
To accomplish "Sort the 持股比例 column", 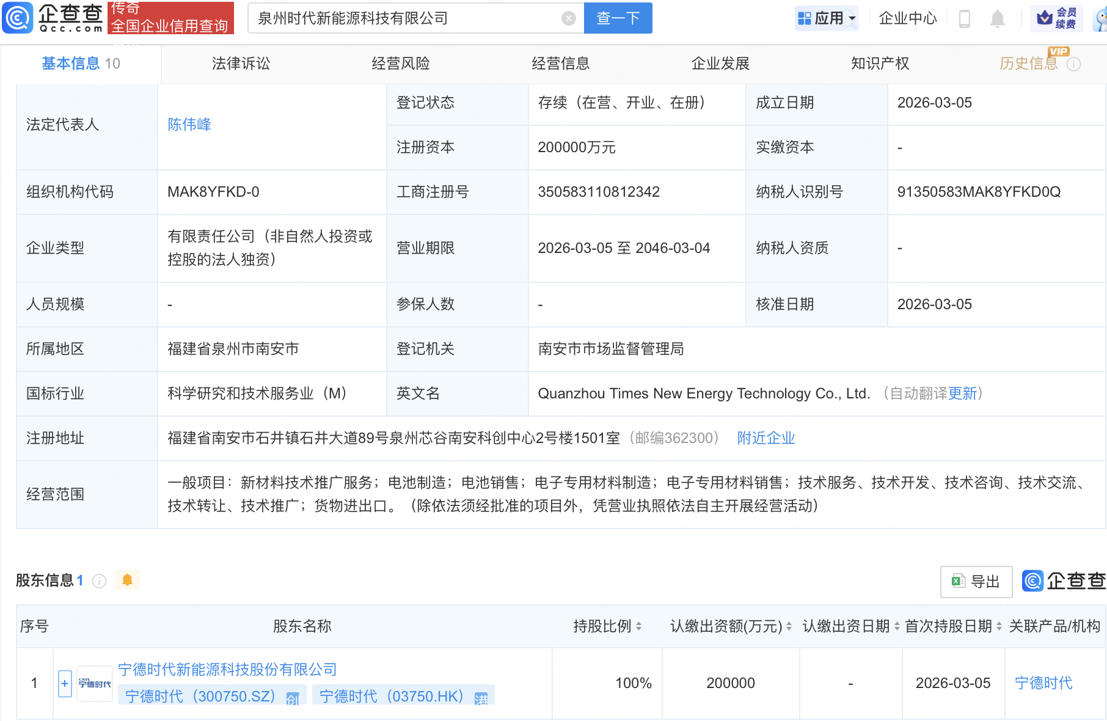I will [638, 626].
